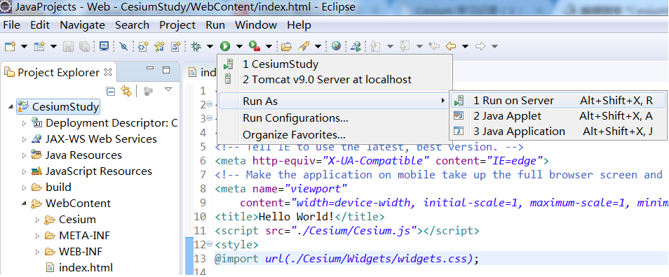Expand the WEB-INF folder
Viewport: 669px width, 277px height.
(38, 252)
